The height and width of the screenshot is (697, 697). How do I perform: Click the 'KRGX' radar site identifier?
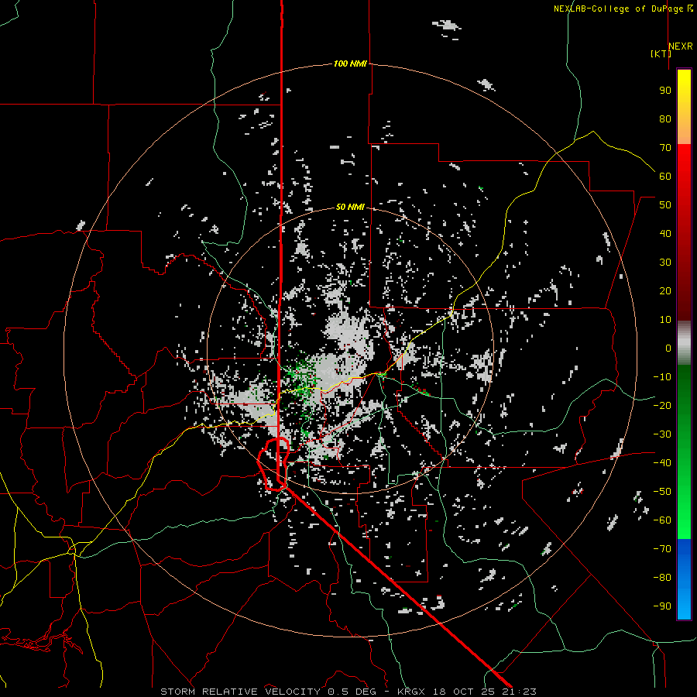pyautogui.click(x=410, y=692)
